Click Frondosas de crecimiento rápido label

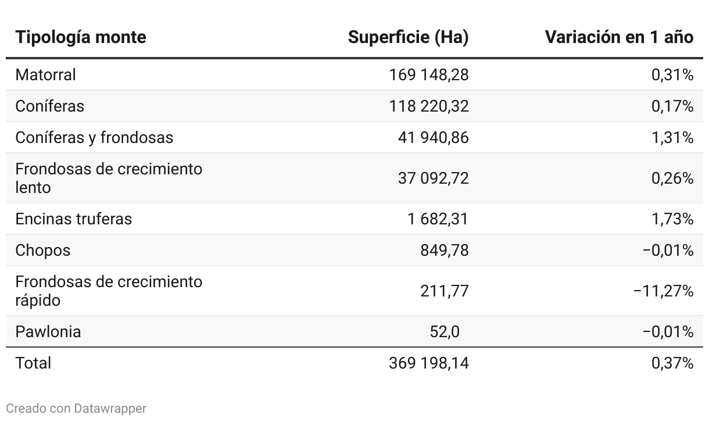pos(109,291)
